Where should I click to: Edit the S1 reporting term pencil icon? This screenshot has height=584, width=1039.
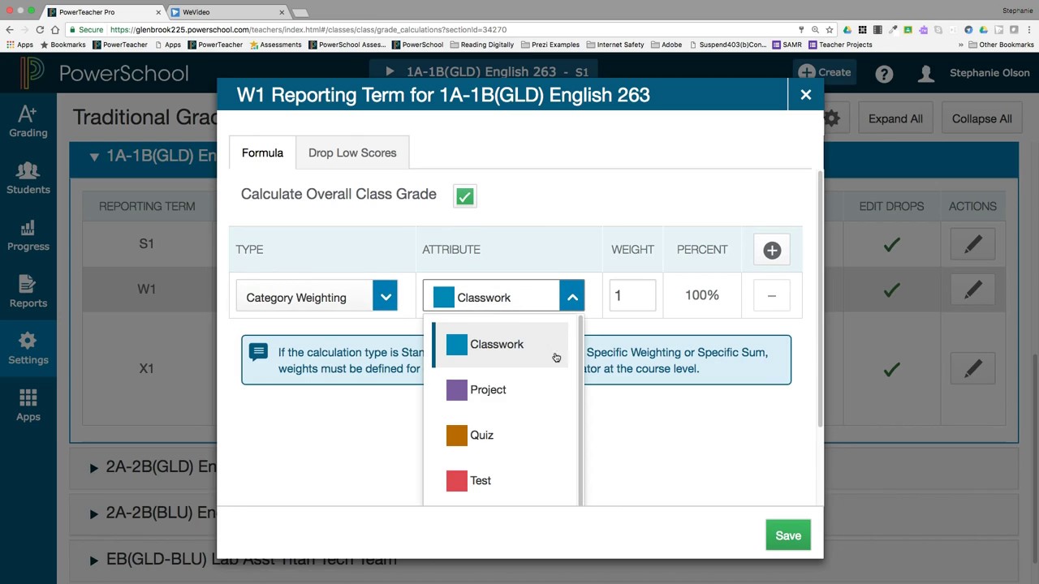972,244
